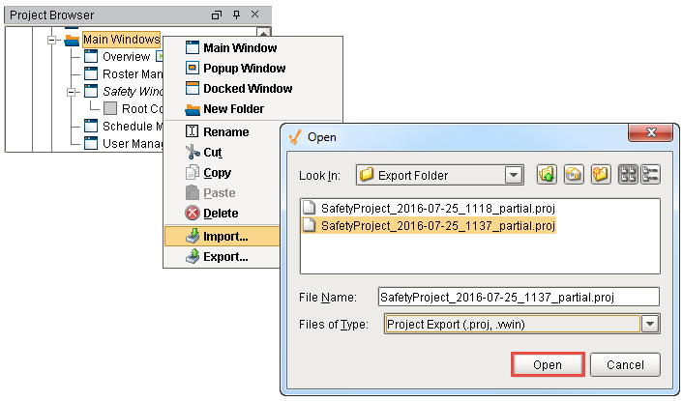Click the Overview window icon in tree
This screenshot has height=401, width=683.
pos(91,57)
